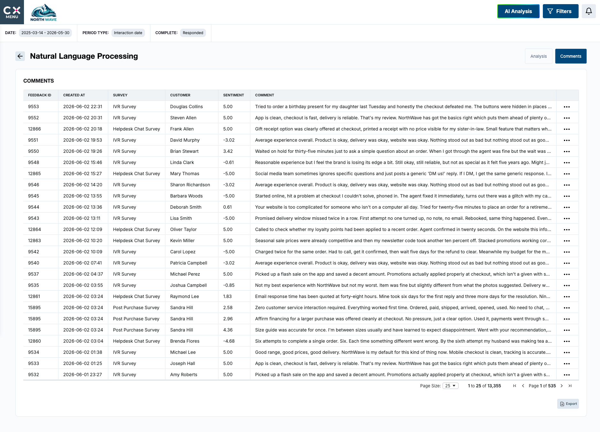Open the CX Menu icon

pos(12,12)
